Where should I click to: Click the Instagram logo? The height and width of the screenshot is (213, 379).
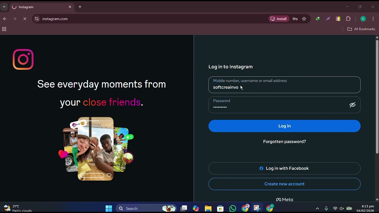[x=23, y=59]
